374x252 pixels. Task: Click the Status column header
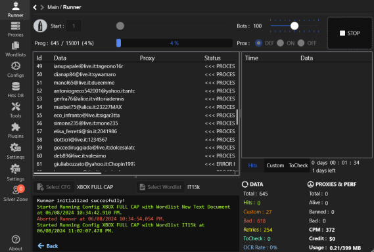[x=212, y=58]
